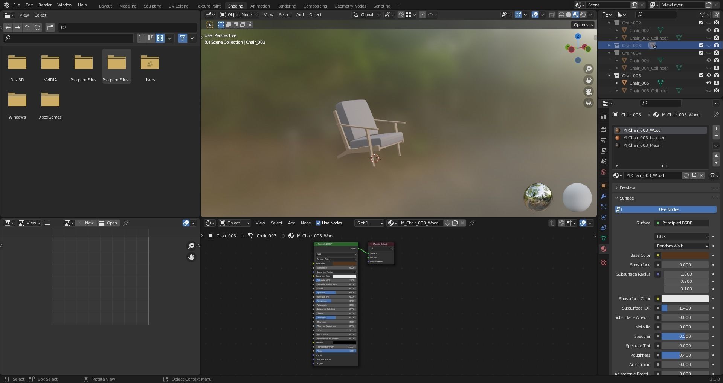
Task: Toggle the camera view icon in viewport
Action: [588, 92]
